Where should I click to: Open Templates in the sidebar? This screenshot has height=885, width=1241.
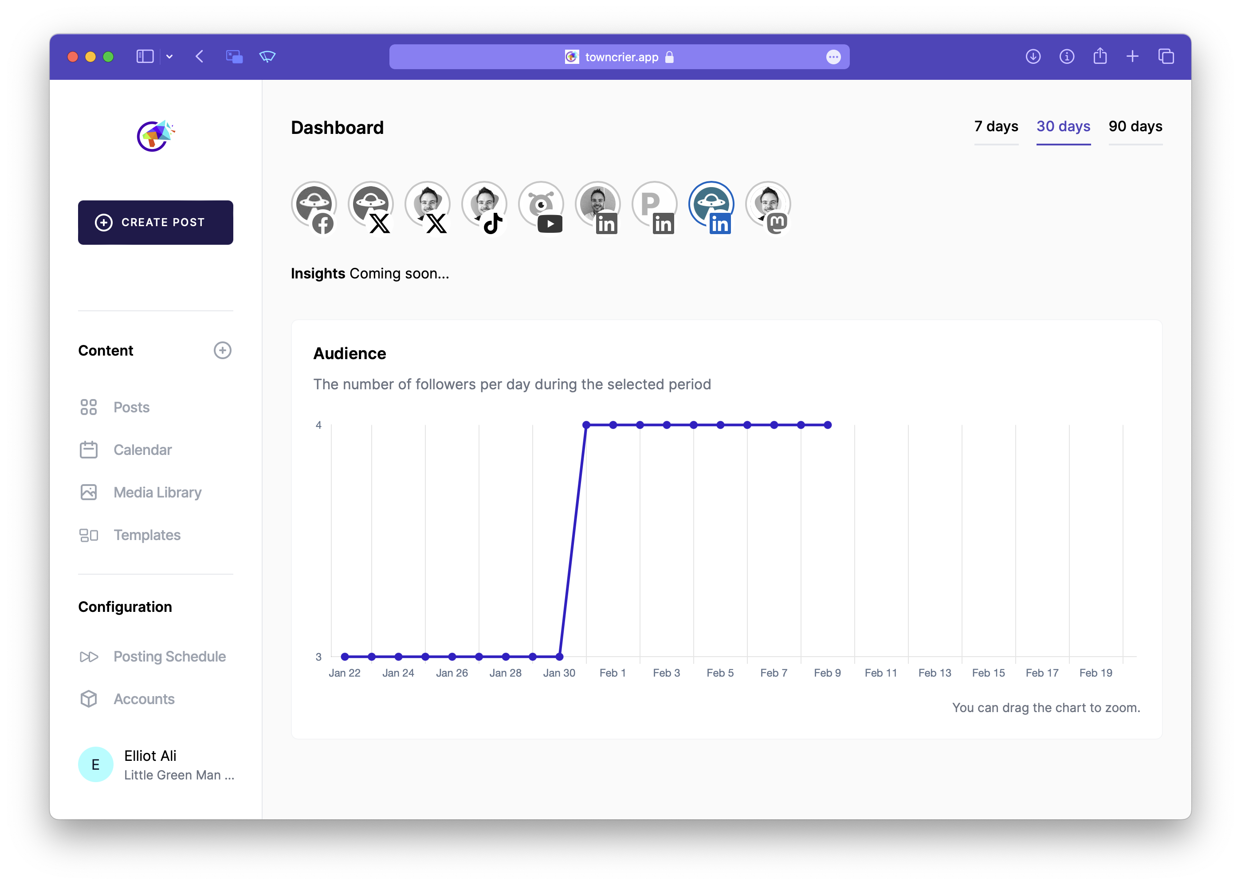click(147, 535)
